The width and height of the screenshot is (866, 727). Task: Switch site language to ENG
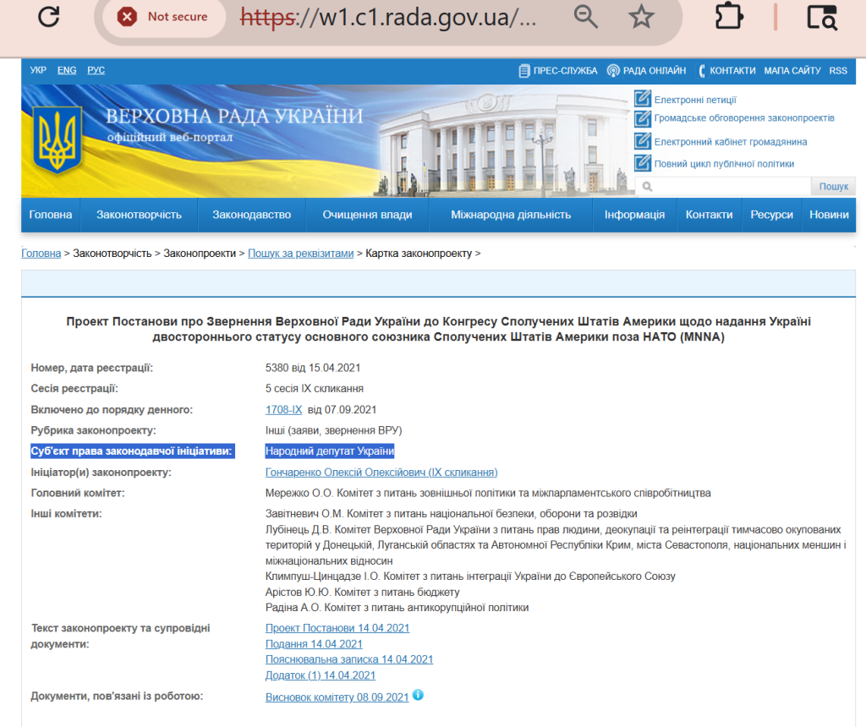[x=67, y=70]
